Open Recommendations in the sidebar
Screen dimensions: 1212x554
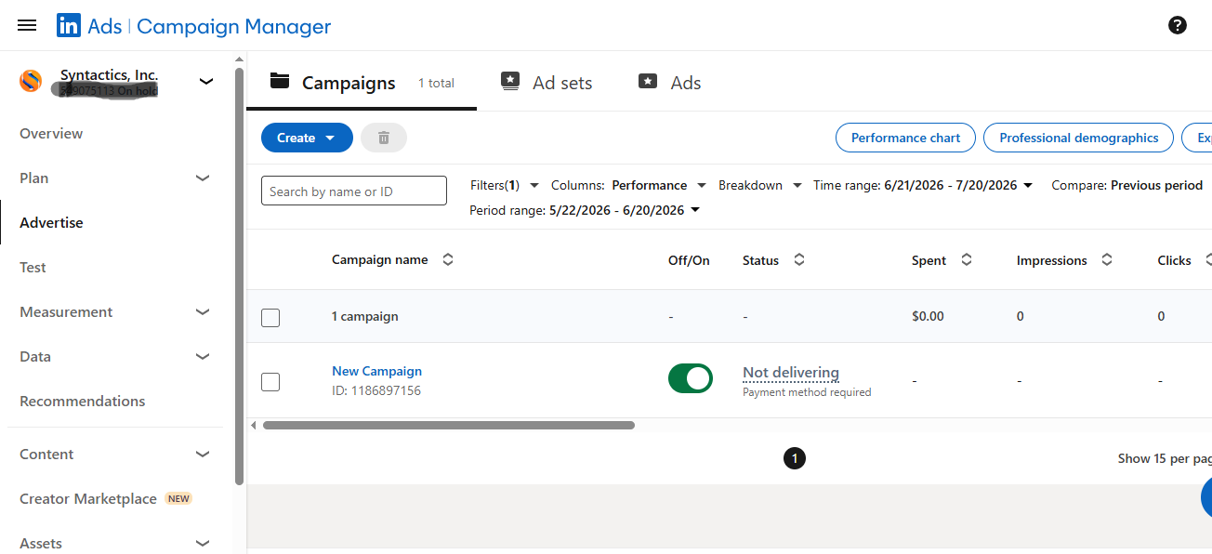click(83, 402)
